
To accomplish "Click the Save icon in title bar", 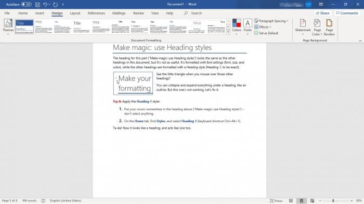I will [x=37, y=4].
